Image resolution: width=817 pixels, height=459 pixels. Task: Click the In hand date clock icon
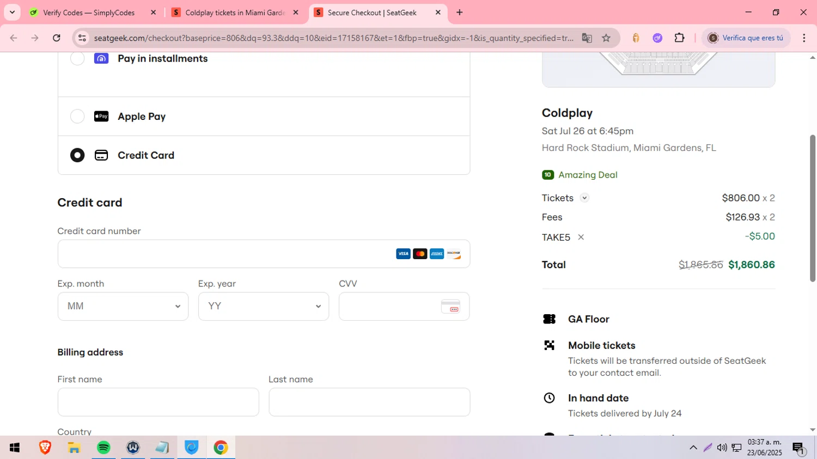click(x=550, y=398)
